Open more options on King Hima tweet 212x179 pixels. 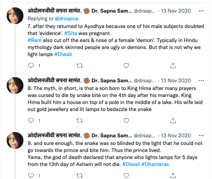pyautogui.click(x=201, y=81)
